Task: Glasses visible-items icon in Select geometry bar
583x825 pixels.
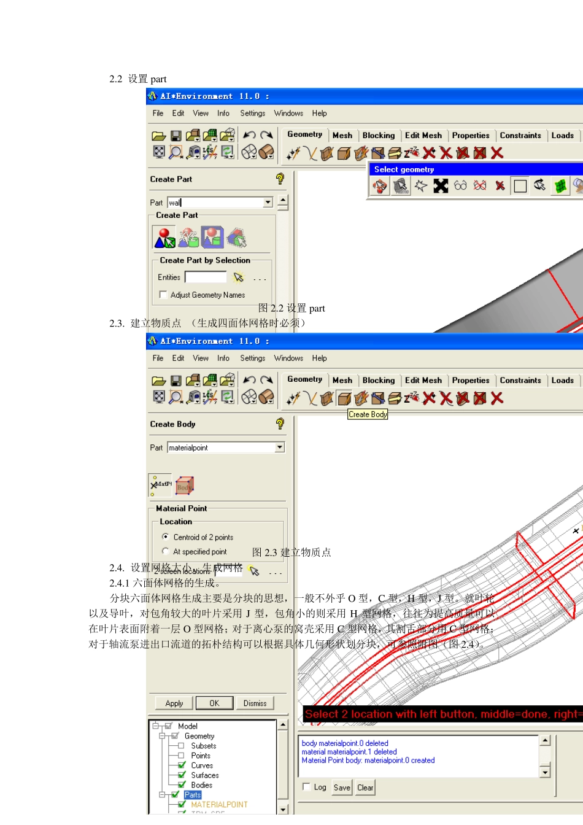Action: point(461,185)
